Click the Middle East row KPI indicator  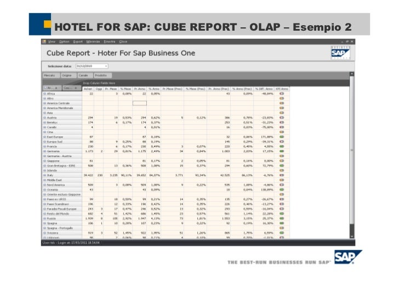pos(282,180)
